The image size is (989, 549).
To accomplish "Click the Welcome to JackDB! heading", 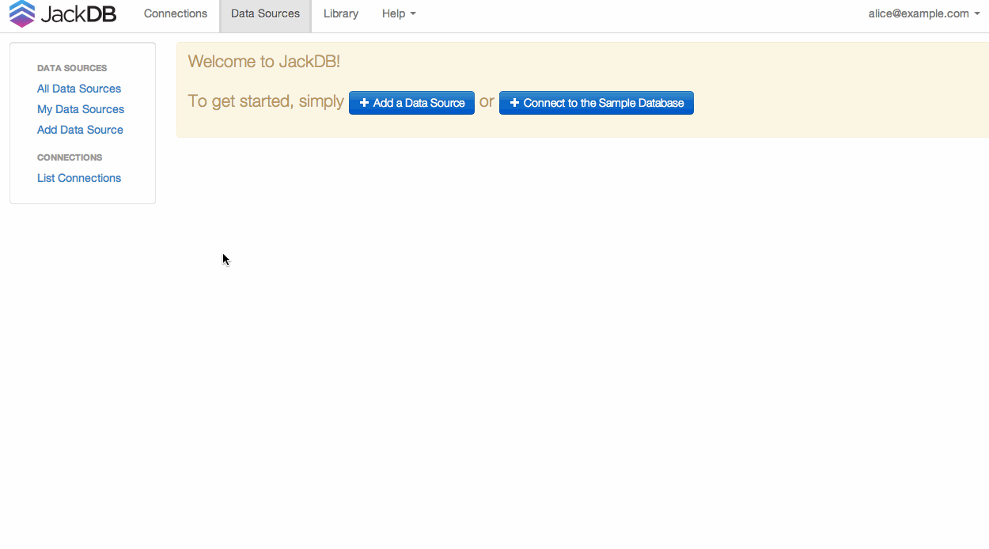I will [263, 62].
